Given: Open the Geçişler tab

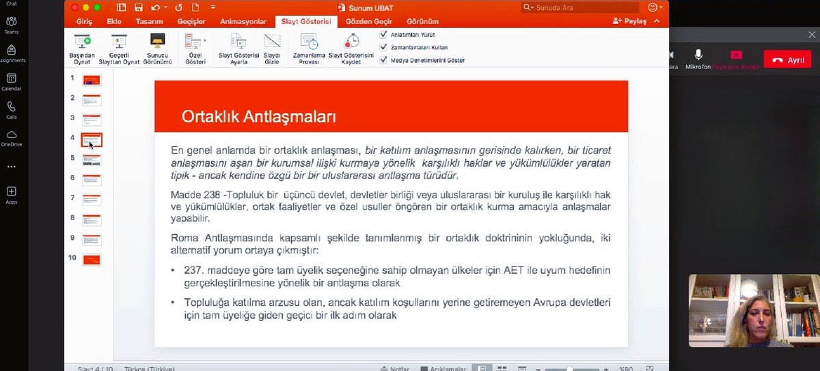Looking at the screenshot, I should coord(191,21).
